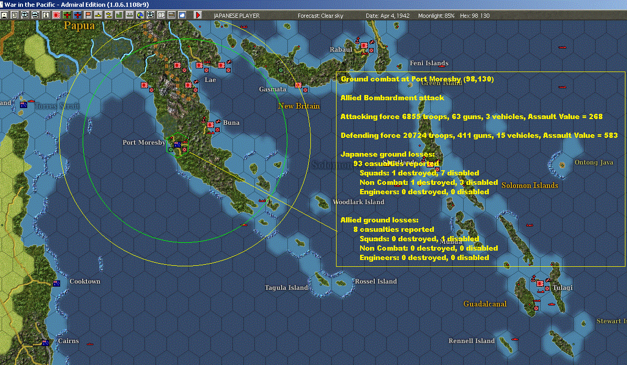Click the Japanese rising sun flag toolbar icon
Image resolution: width=627 pixels, height=365 pixels.
click(57, 15)
